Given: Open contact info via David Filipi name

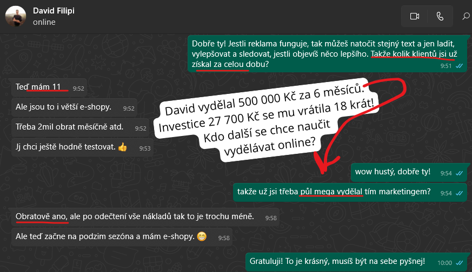Looking at the screenshot, I should coord(54,11).
